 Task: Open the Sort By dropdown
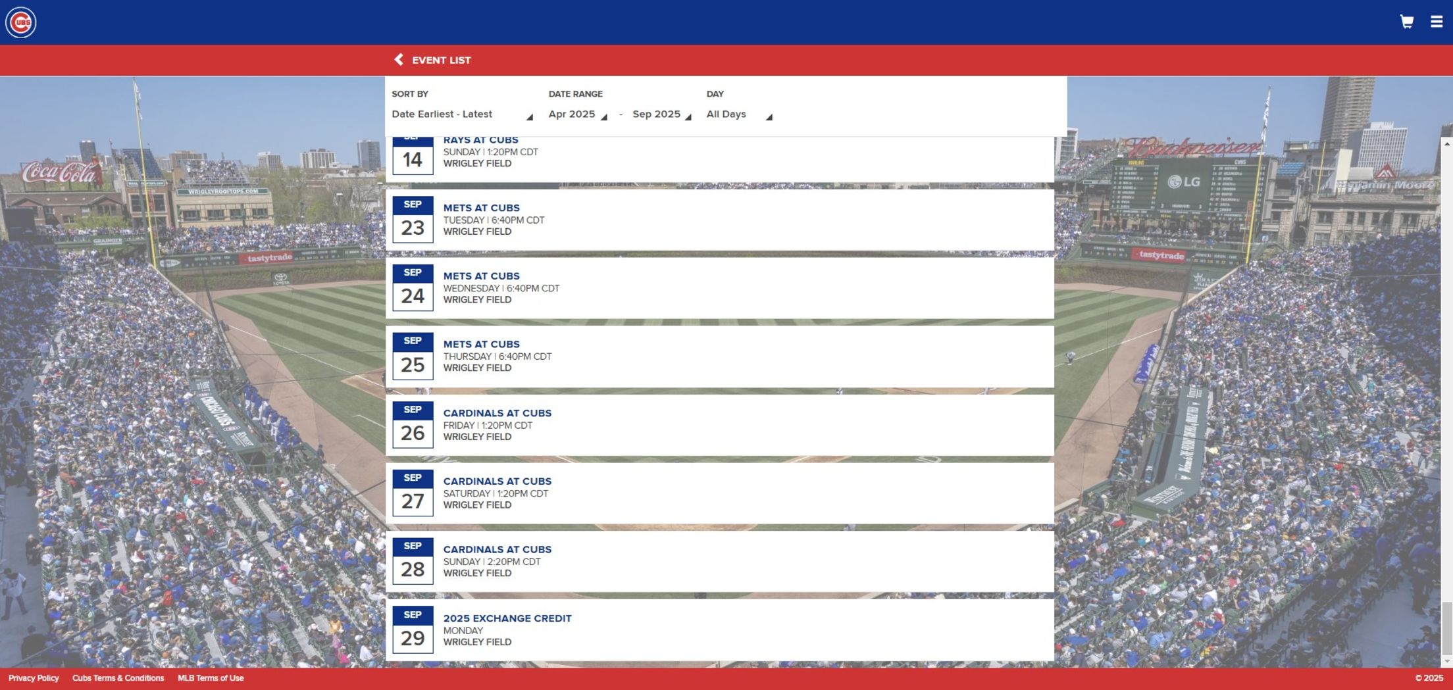coord(461,114)
